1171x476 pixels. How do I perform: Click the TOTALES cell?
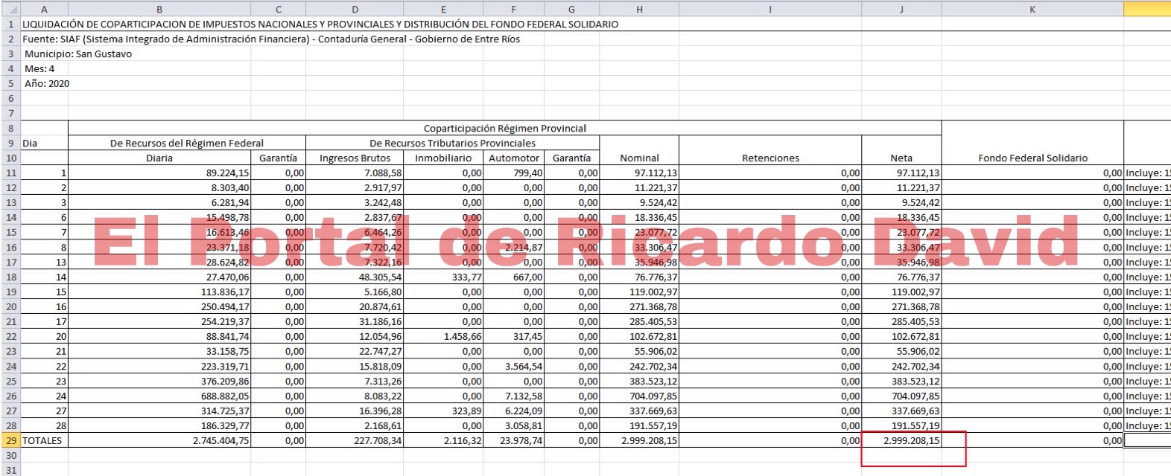pyautogui.click(x=43, y=440)
